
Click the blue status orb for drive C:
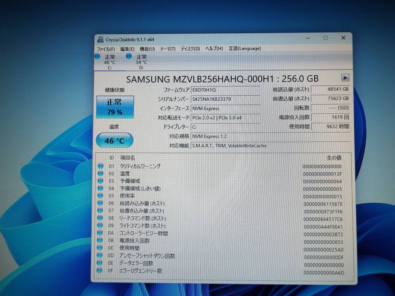(97, 56)
